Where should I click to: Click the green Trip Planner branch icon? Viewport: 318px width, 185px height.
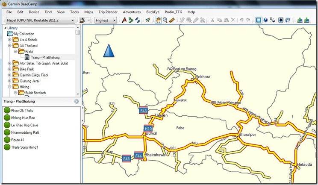(131, 20)
